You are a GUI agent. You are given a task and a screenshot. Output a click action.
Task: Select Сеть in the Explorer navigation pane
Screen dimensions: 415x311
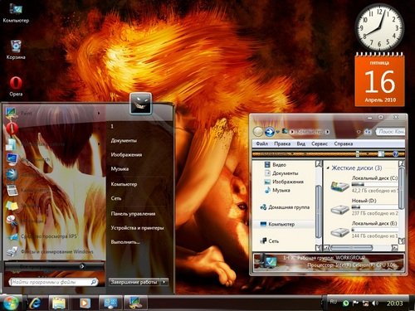click(x=270, y=241)
